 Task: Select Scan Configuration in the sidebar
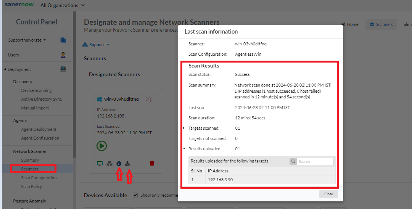click(39, 178)
